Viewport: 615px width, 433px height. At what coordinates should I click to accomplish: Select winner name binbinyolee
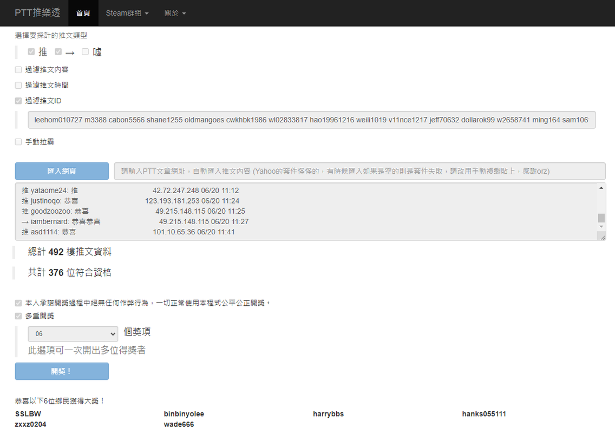(184, 414)
